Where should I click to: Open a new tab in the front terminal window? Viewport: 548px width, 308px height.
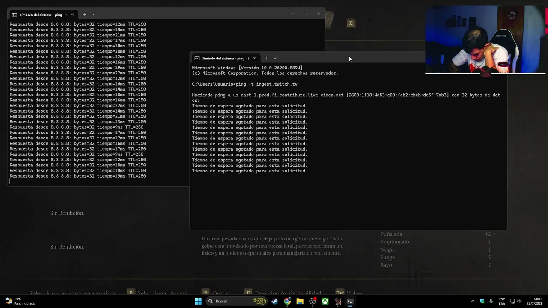pyautogui.click(x=266, y=58)
